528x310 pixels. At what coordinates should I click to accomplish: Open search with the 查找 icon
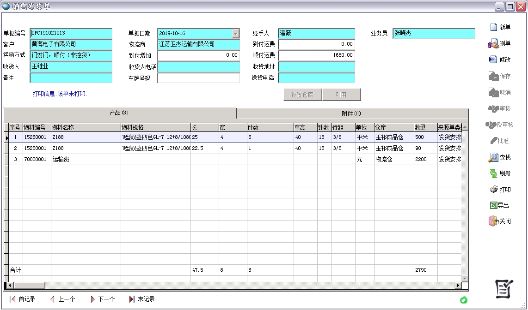[x=501, y=157]
